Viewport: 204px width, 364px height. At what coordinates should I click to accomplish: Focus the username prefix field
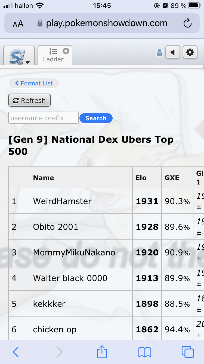coord(44,118)
